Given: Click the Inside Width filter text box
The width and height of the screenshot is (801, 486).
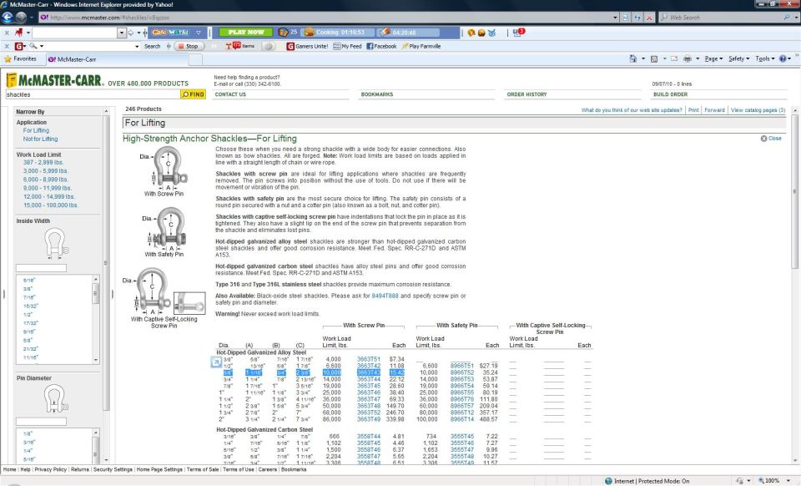Looking at the screenshot, I should (42, 268).
